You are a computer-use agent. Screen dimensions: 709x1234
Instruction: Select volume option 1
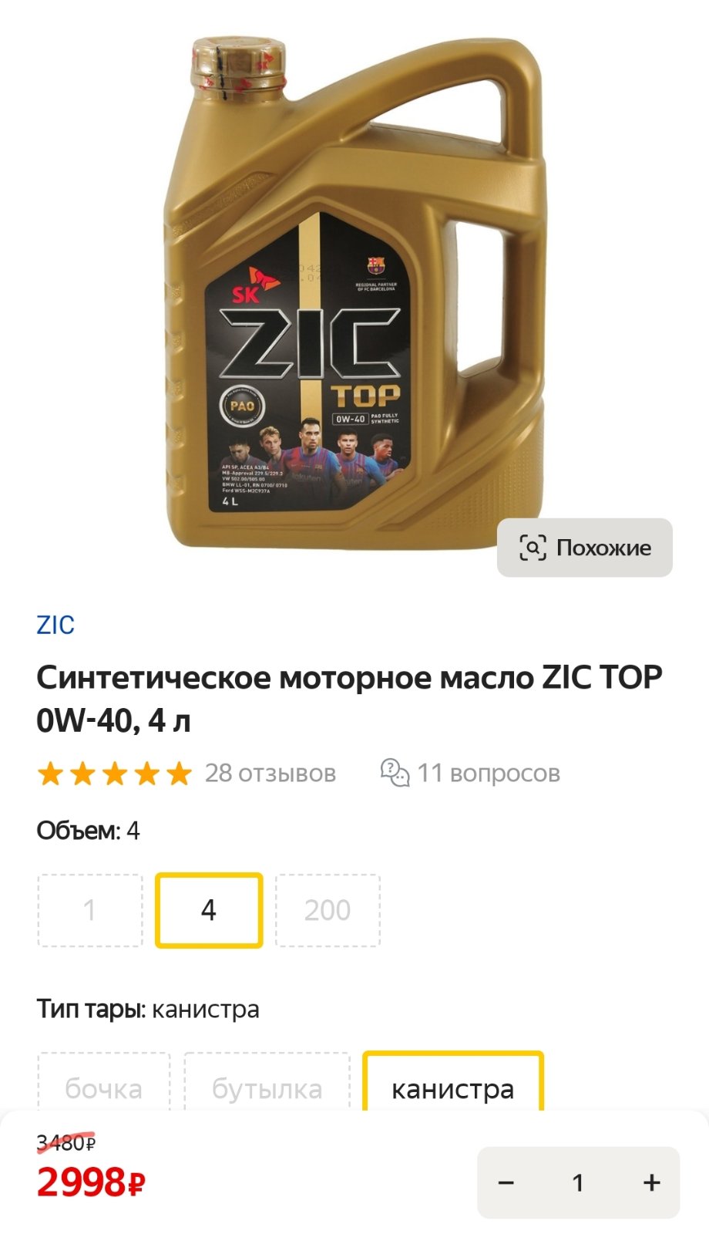click(90, 910)
